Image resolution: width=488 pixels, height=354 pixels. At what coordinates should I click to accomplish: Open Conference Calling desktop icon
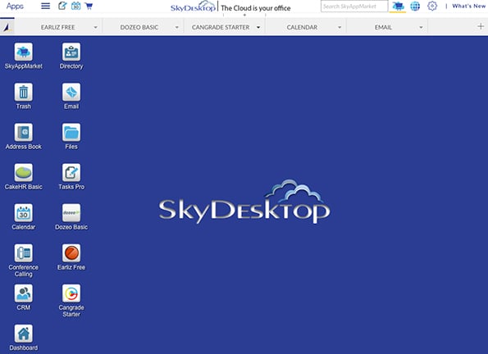(x=23, y=253)
